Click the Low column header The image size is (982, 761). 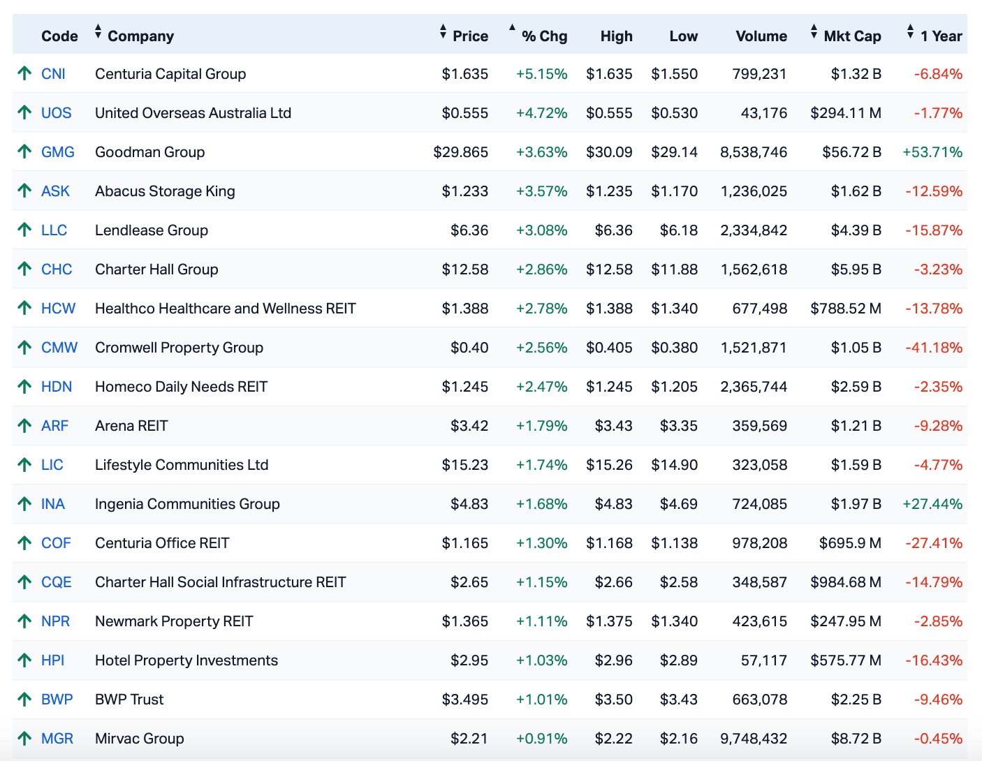point(684,36)
